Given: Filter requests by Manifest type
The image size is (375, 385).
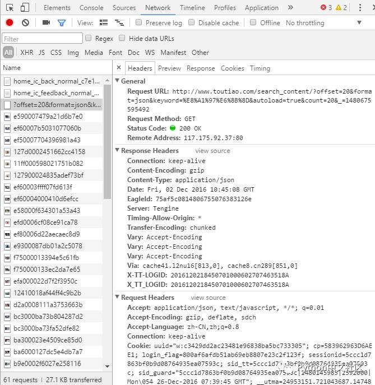Looking at the screenshot, I should click(x=173, y=53).
